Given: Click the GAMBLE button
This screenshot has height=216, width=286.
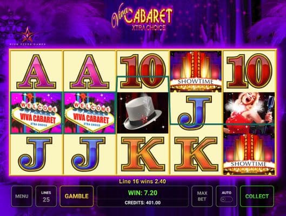Looking at the screenshot, I should [x=77, y=196].
